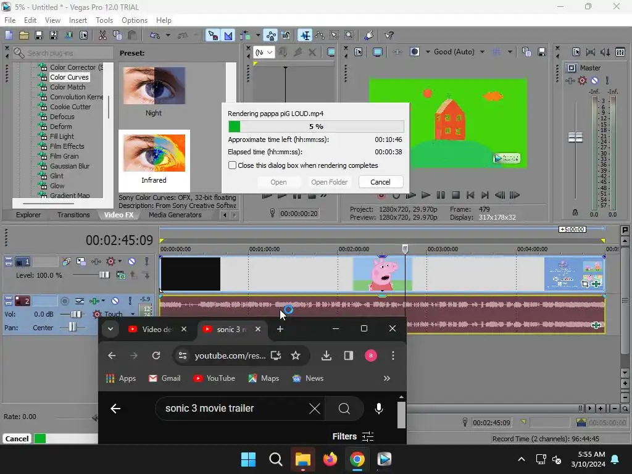Select the Cut scissors icon

coord(102,35)
